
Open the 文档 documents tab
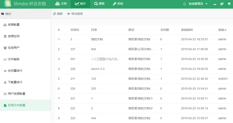click(61, 4)
